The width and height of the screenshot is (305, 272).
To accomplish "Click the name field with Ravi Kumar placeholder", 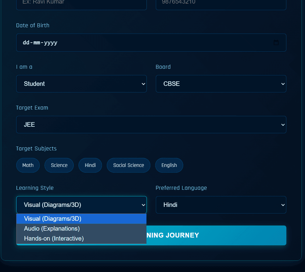I will pyautogui.click(x=81, y=3).
